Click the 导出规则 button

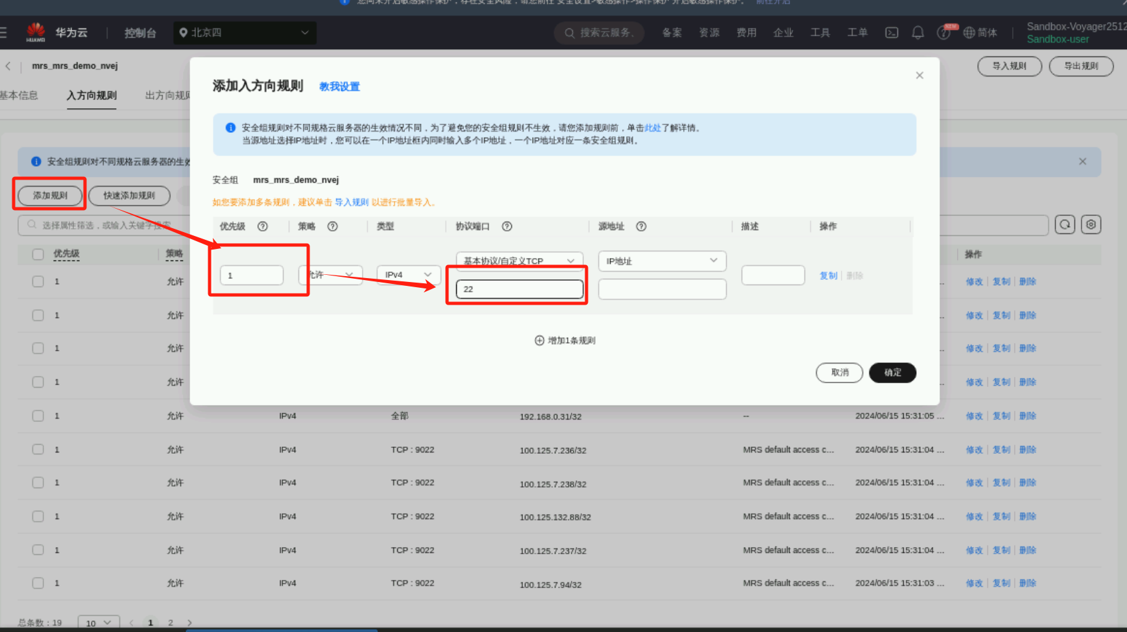(1081, 66)
